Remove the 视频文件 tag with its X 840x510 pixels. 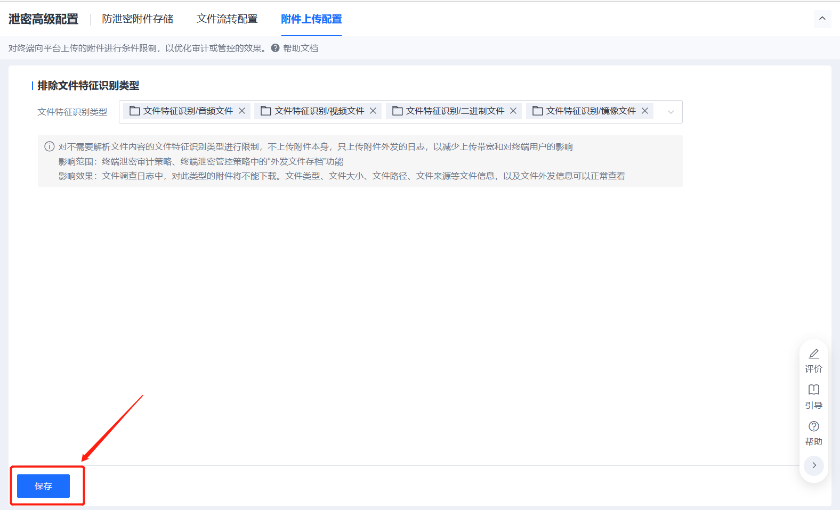coord(373,111)
